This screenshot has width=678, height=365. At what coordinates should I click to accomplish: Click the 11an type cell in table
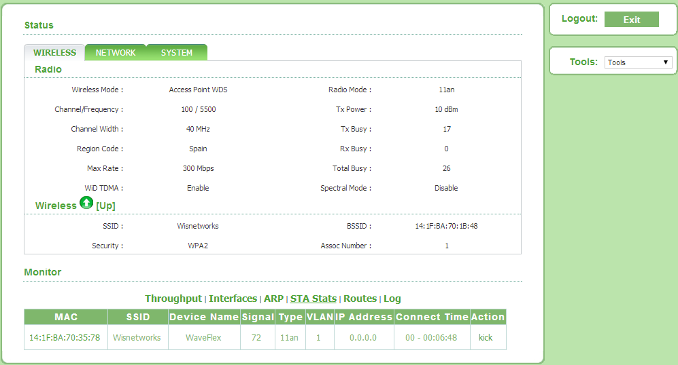click(289, 337)
